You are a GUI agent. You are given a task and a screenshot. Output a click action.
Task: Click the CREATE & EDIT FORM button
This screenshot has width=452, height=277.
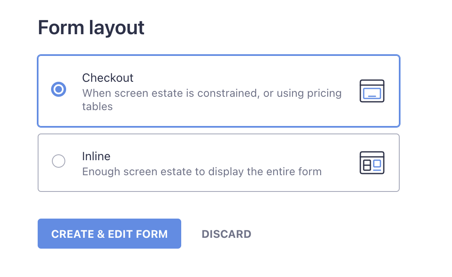click(109, 234)
